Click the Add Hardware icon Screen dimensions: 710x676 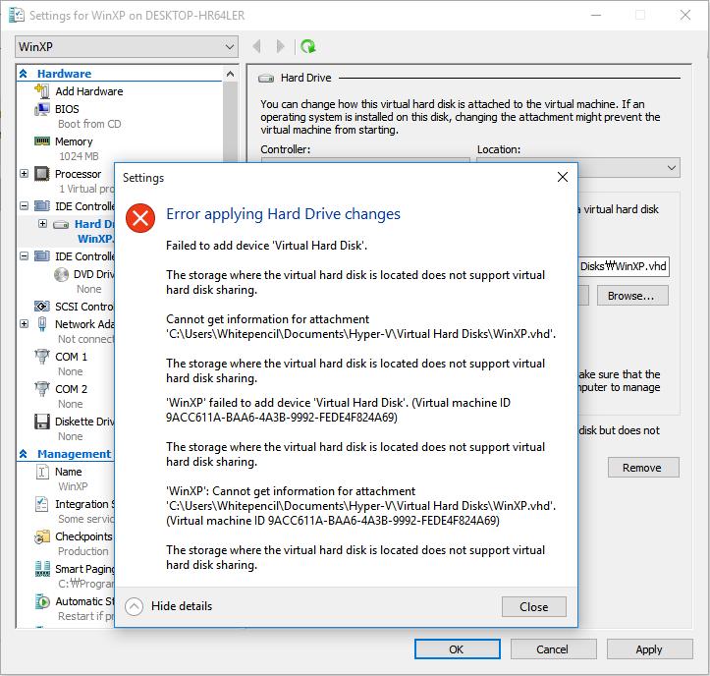[x=42, y=91]
